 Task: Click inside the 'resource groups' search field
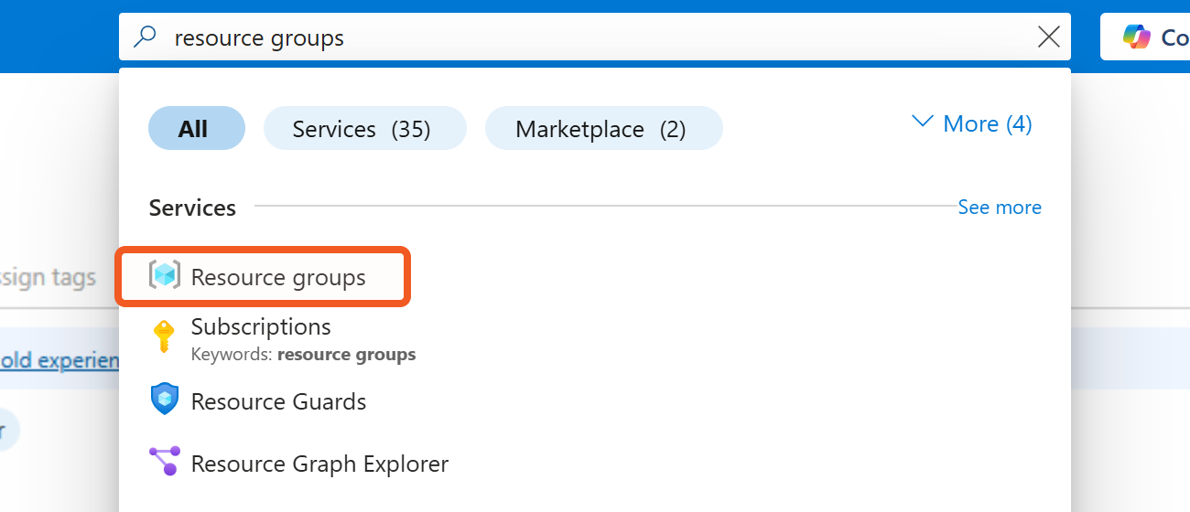tap(549, 37)
